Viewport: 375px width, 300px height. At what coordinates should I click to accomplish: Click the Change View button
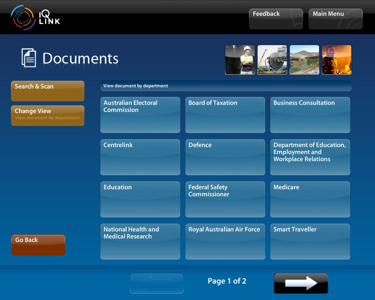[48, 116]
